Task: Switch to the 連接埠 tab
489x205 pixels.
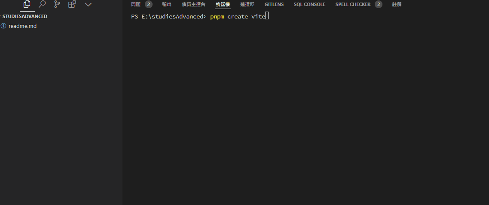Action: tap(248, 4)
